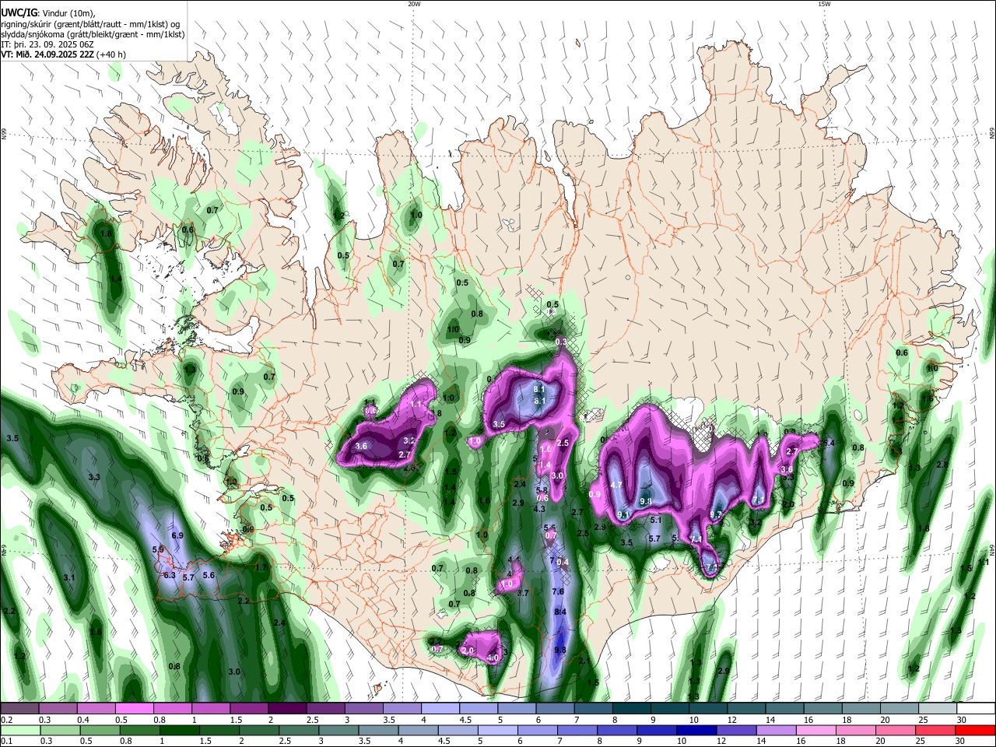Click the white 30+ snow legend swatch
Viewport: 996px width, 747px height.
coord(975,708)
